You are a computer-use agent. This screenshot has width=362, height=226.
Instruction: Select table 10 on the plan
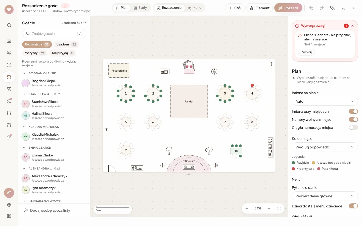coord(236,151)
